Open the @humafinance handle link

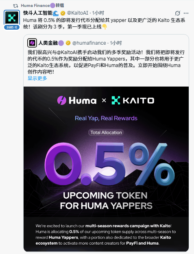click(x=89, y=43)
